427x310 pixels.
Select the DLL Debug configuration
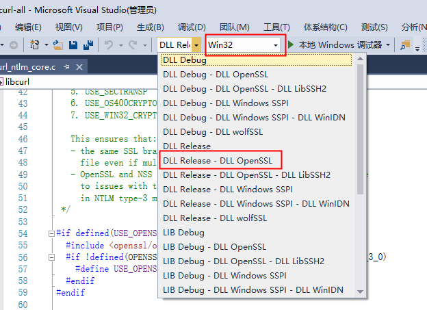[256, 60]
